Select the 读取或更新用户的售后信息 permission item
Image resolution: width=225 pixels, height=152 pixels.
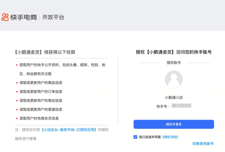coord(41,100)
